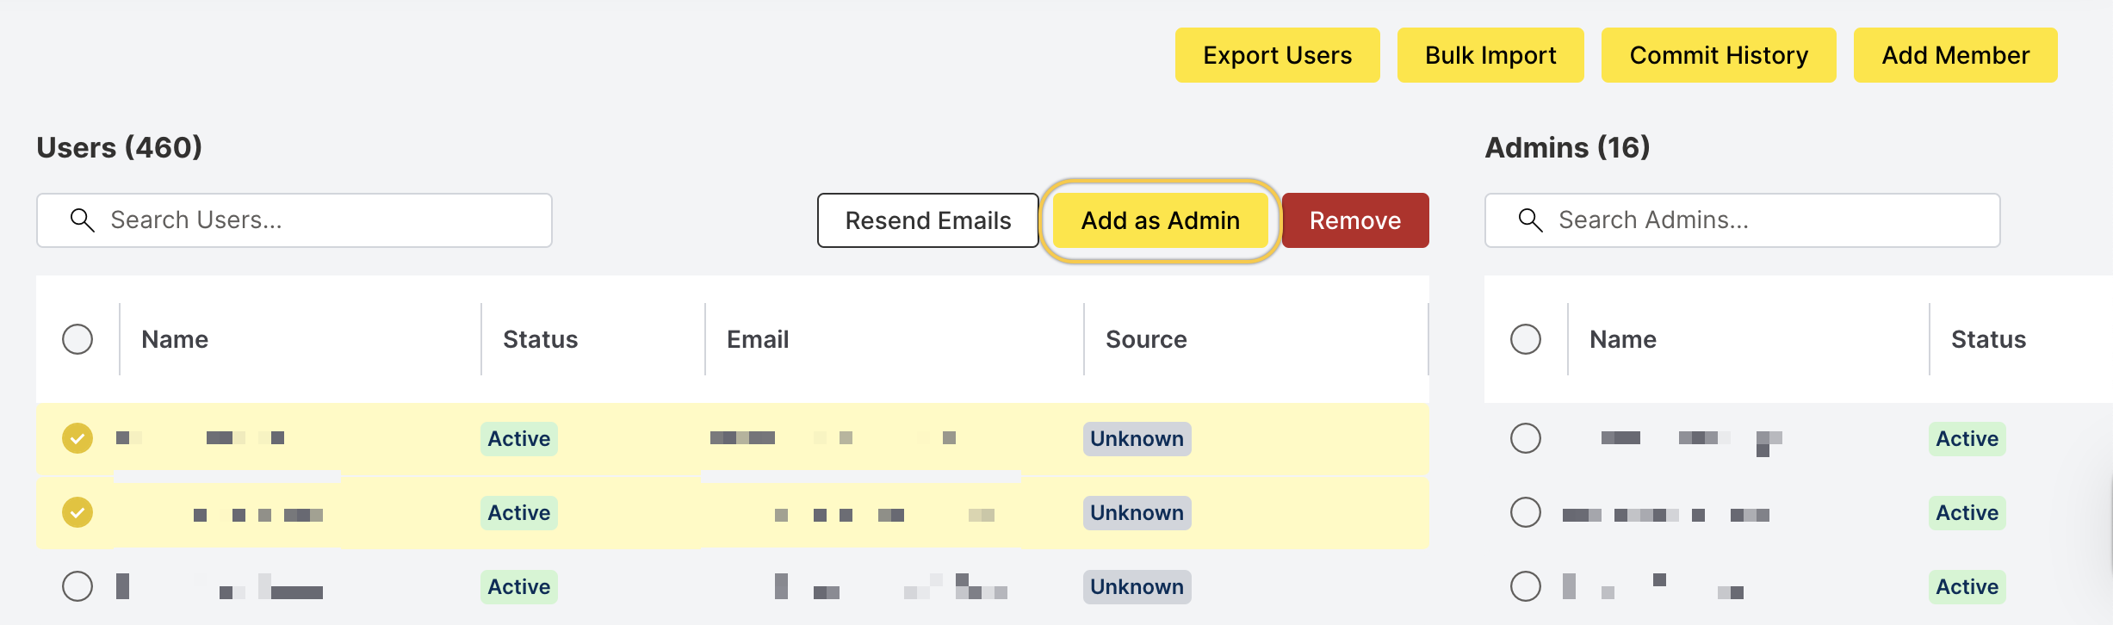Open the Bulk Import dialog

click(x=1490, y=55)
